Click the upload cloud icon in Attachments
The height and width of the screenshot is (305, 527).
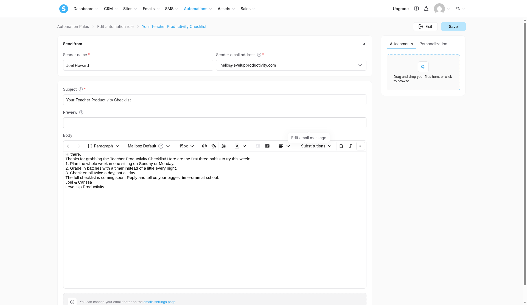coord(423,67)
